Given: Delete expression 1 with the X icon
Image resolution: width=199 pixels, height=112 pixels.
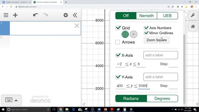Looking at the screenshot, I should coord(77,26).
